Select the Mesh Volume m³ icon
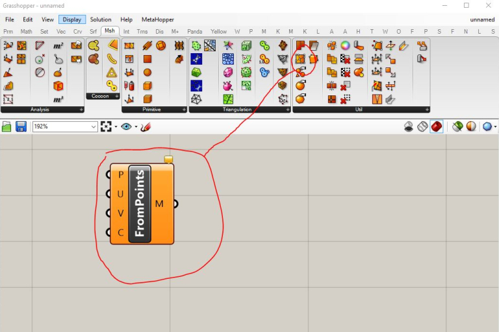Viewport: 499px width, 332px height. click(58, 99)
